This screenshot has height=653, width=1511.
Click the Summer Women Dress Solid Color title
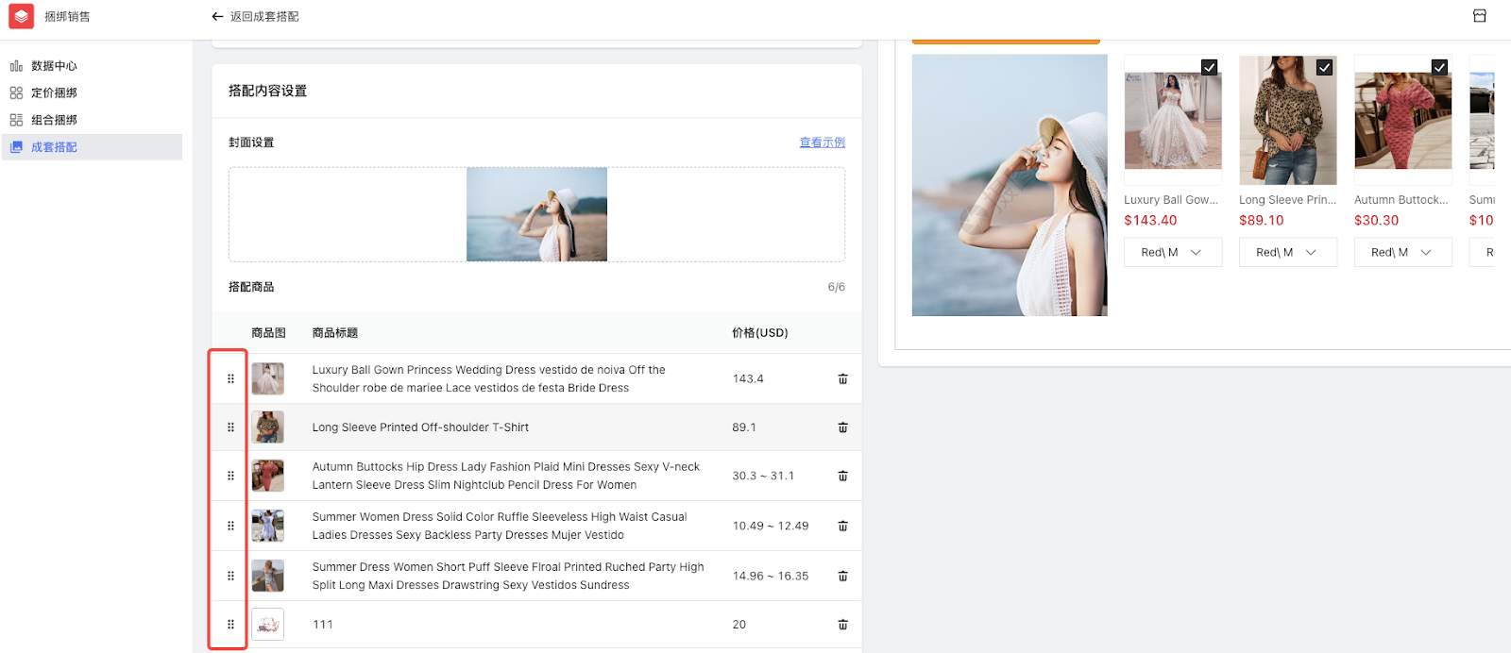click(x=500, y=526)
